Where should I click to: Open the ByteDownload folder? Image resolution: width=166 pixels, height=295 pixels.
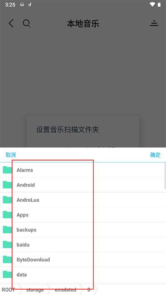83,259
